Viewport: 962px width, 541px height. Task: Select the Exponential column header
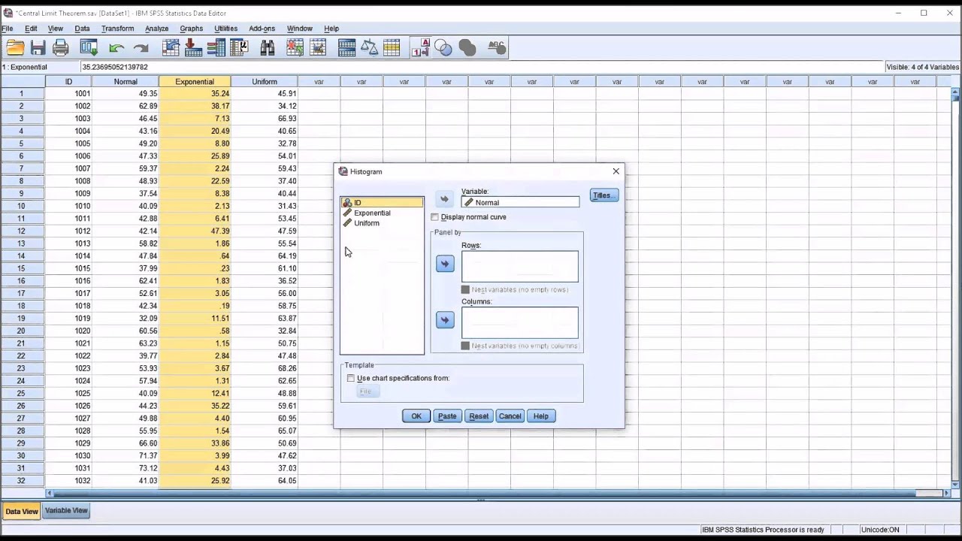[x=195, y=82]
